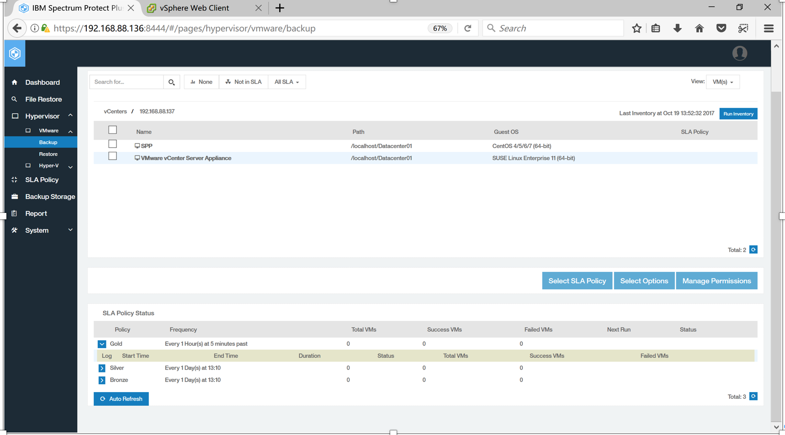785x435 pixels.
Task: Click the browser back arrow button
Action: click(17, 28)
